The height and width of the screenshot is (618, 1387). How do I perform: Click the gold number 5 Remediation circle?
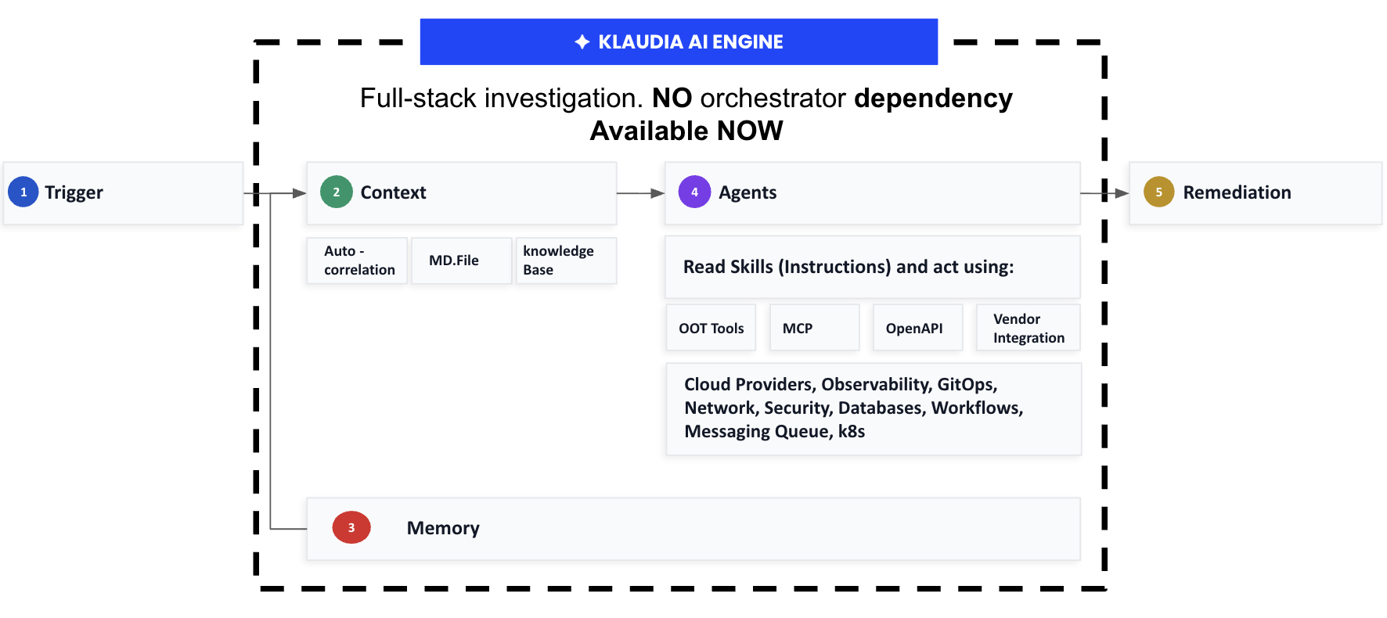point(1159,192)
